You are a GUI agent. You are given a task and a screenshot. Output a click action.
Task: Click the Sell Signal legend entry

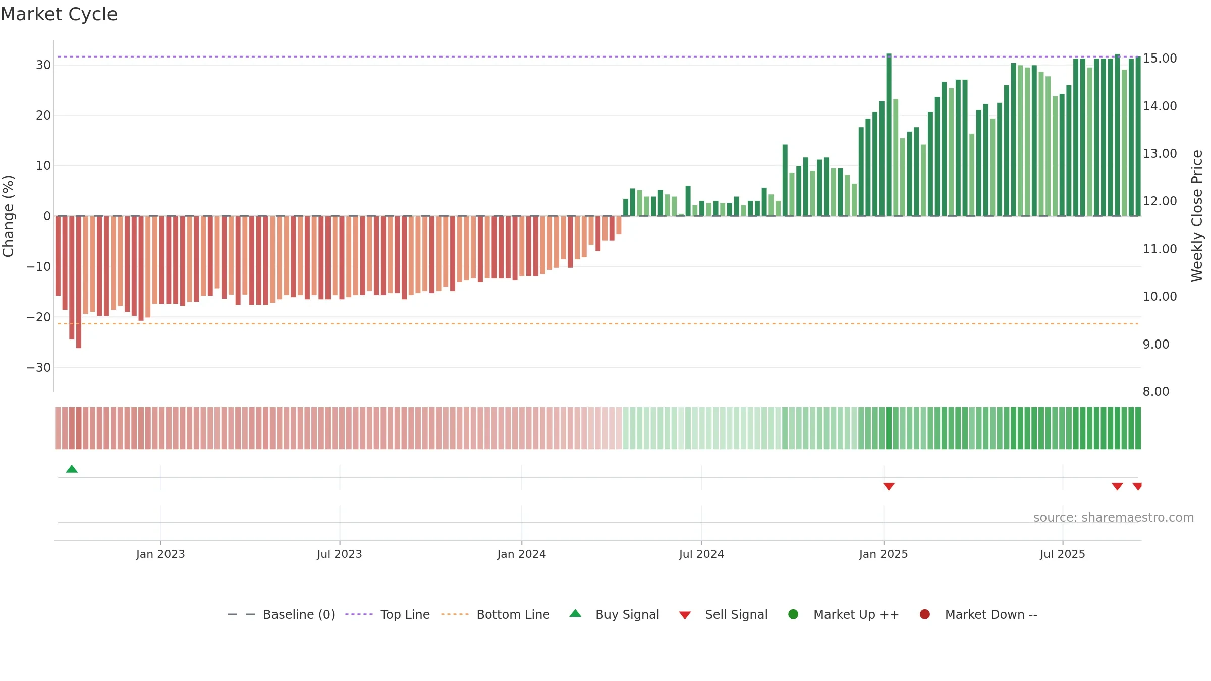[723, 614]
